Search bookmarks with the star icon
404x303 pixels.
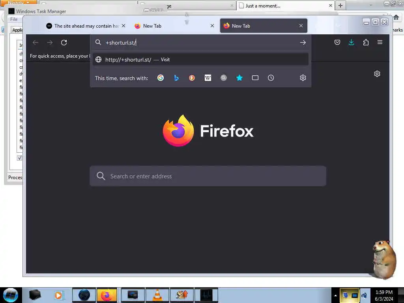[x=239, y=78]
